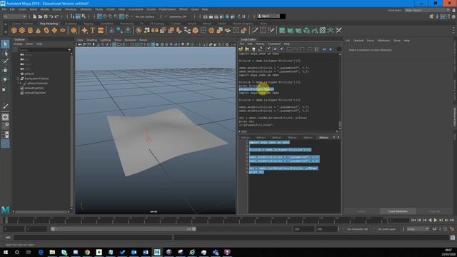Click the SVG shelf icon
Viewport: 457px width, 257px height.
click(101, 30)
